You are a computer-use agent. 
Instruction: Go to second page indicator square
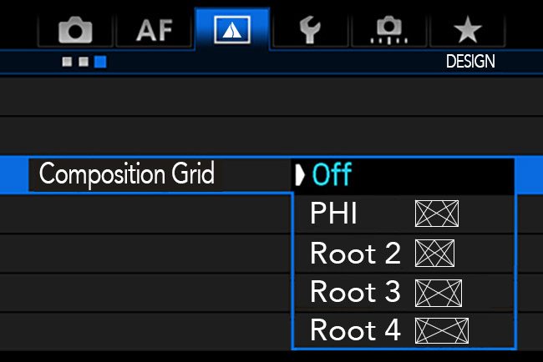[x=84, y=62]
